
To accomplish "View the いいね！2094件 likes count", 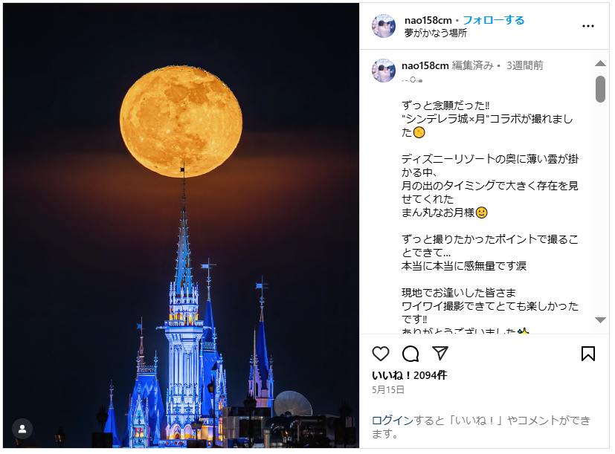I will pos(409,375).
